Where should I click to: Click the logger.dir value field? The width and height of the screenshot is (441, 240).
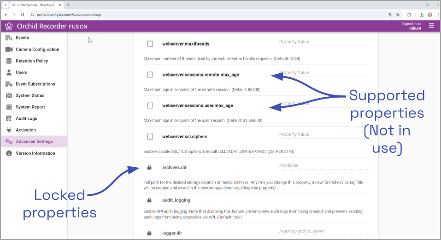[x=323, y=231]
